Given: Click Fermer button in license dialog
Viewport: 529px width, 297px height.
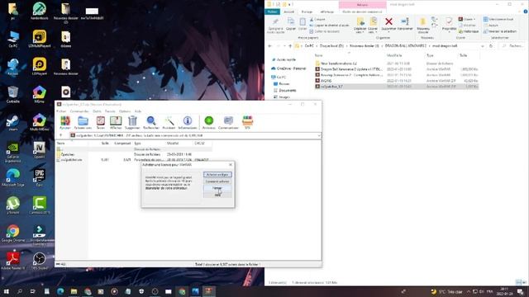Looking at the screenshot, I should click(217, 188).
